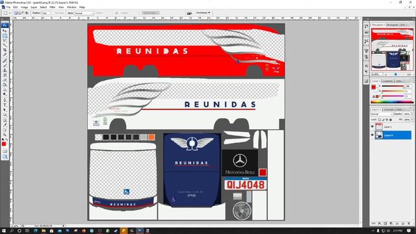Open the Workspace dropdown
Viewport: 416px width, 234px height.
tap(203, 13)
